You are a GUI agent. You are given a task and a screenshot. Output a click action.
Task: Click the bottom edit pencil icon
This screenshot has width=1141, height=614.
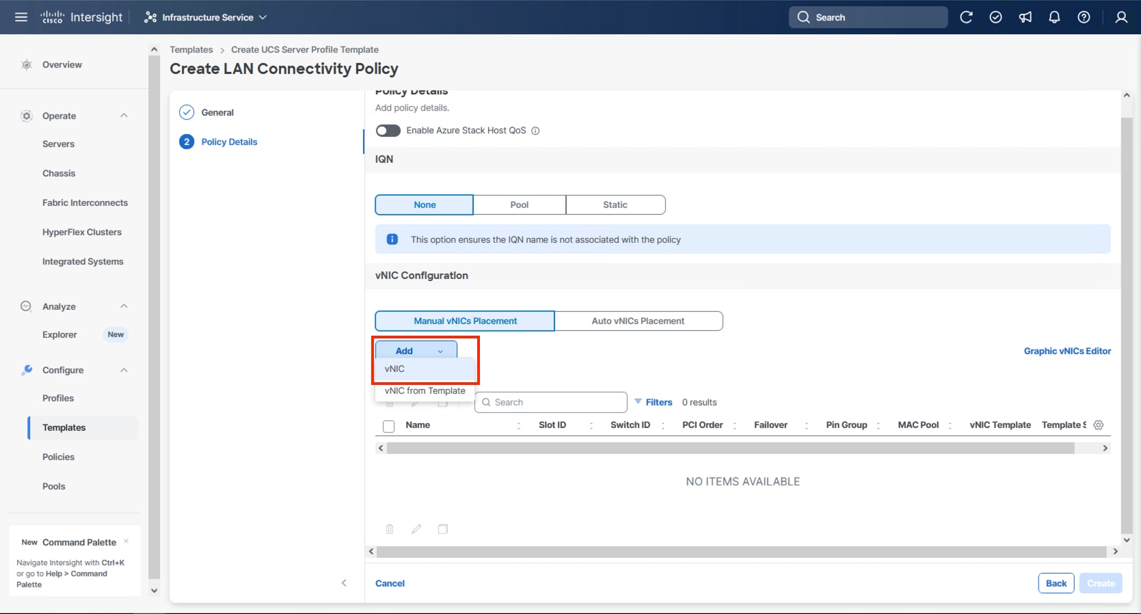(416, 529)
